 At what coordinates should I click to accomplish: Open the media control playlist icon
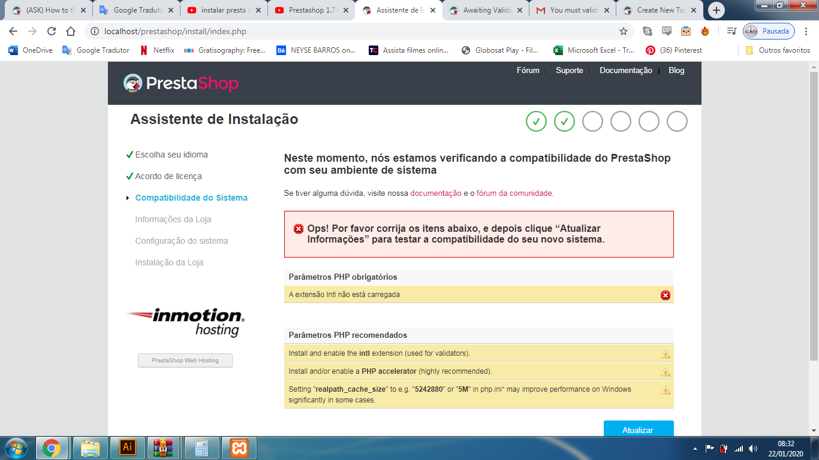click(731, 31)
